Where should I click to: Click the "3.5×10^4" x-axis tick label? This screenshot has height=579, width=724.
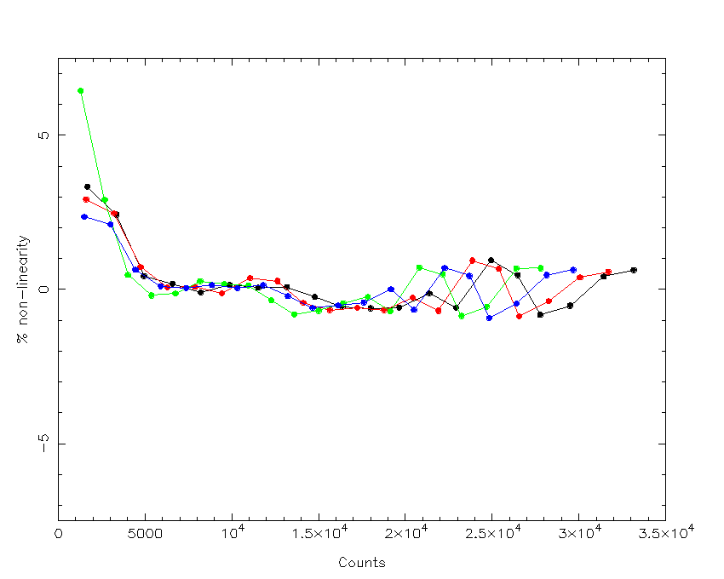pyautogui.click(x=665, y=532)
